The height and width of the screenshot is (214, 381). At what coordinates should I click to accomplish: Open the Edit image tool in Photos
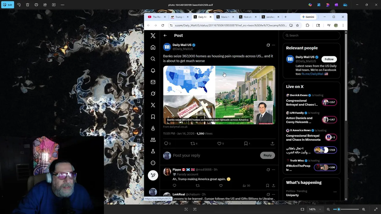pos(7,5)
